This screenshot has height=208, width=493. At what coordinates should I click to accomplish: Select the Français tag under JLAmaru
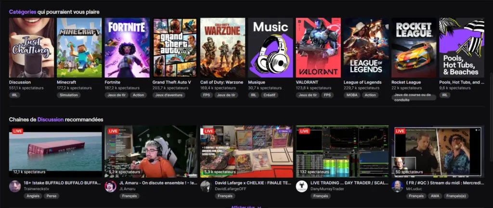pos(129,196)
